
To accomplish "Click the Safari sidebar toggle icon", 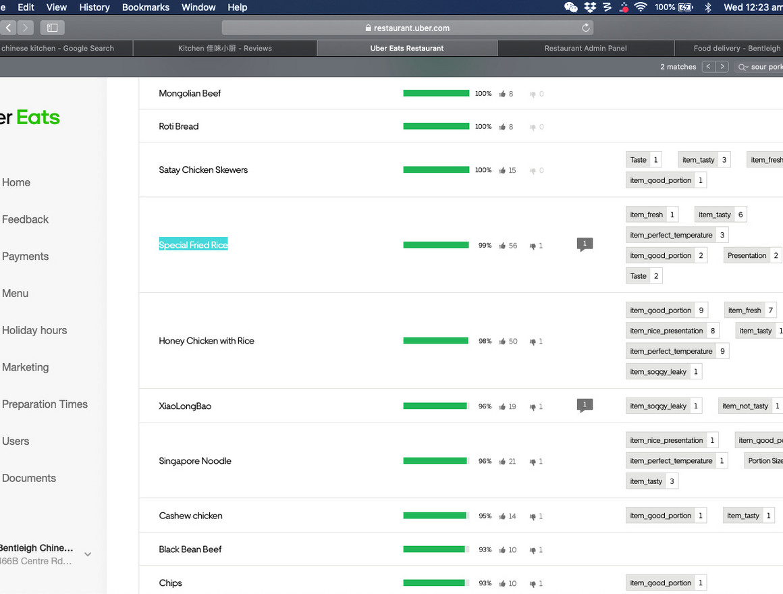I will point(52,28).
